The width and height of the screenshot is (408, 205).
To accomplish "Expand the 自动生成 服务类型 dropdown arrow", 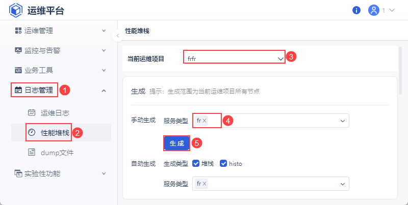I will tap(342, 184).
